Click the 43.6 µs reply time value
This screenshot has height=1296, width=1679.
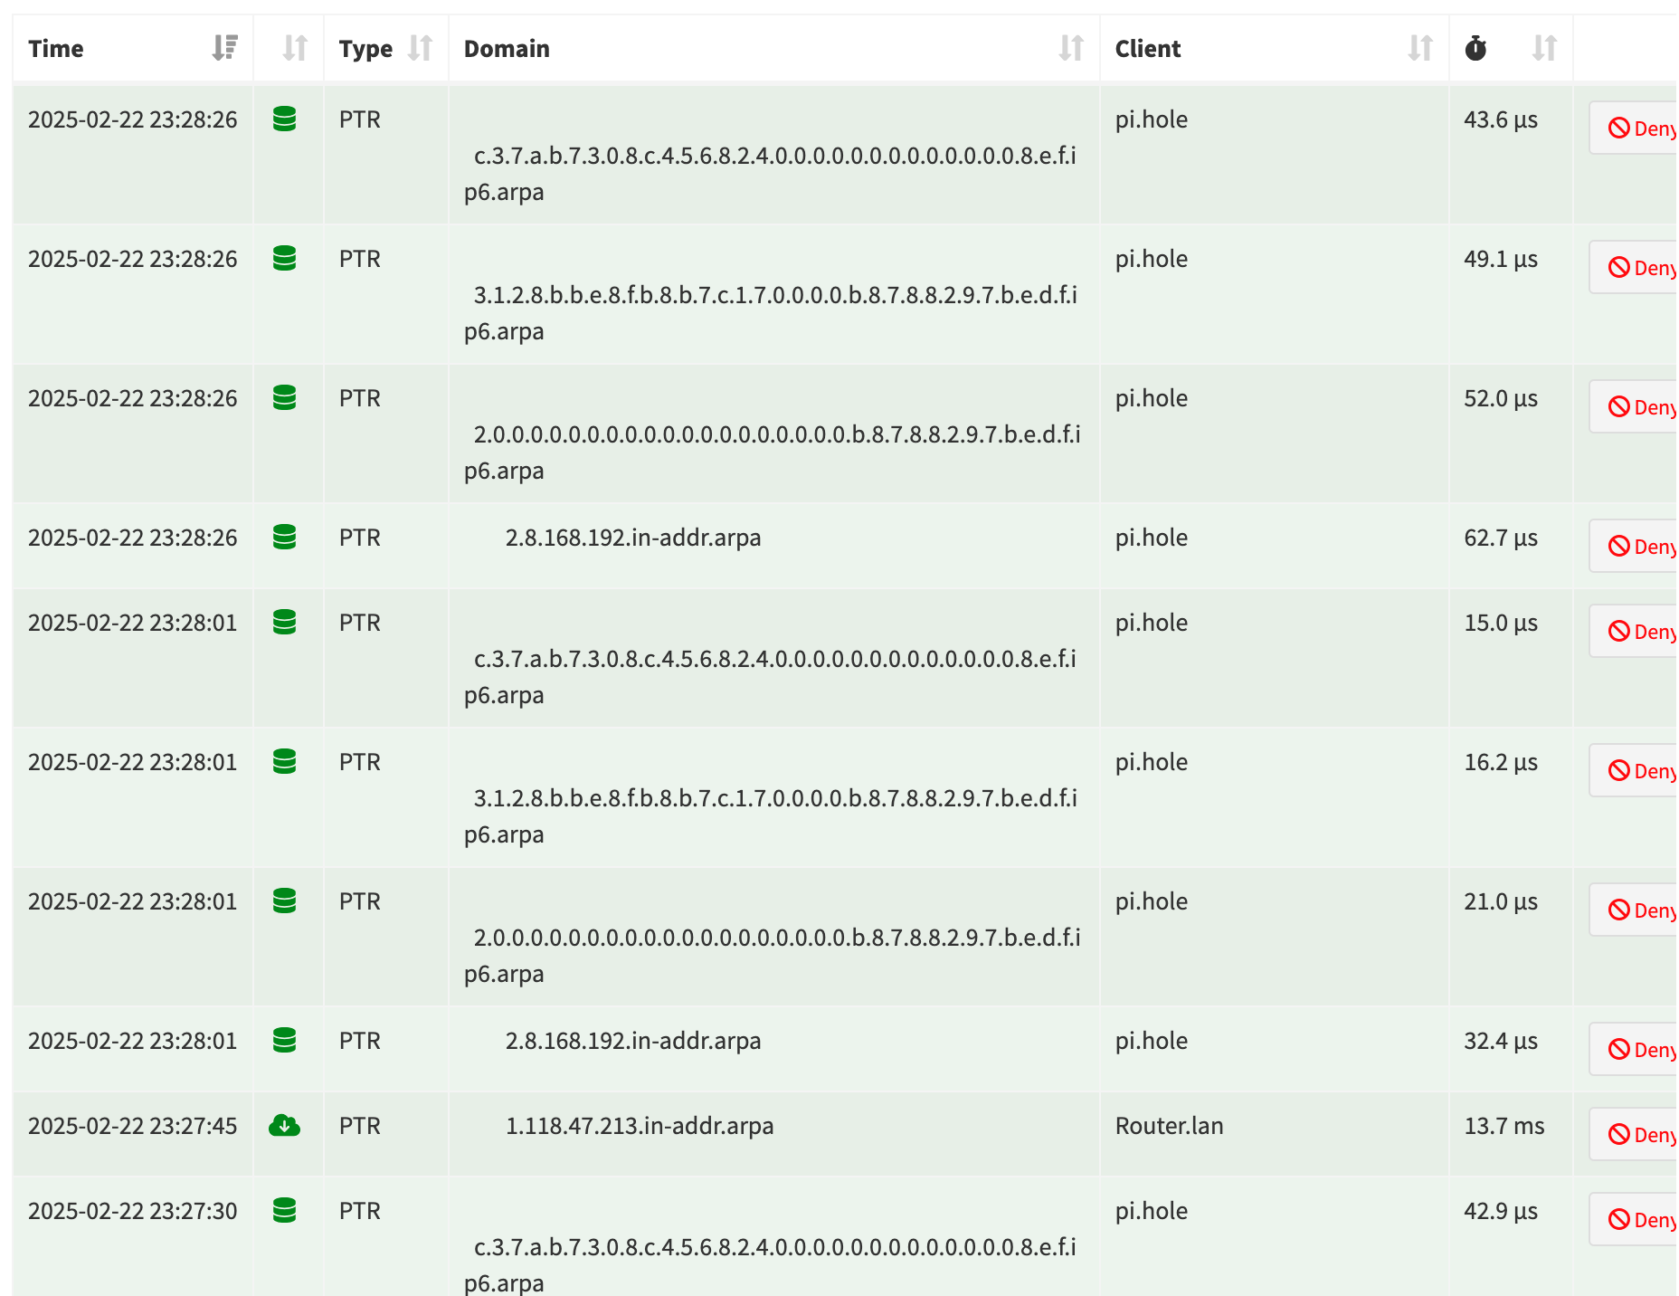point(1501,119)
